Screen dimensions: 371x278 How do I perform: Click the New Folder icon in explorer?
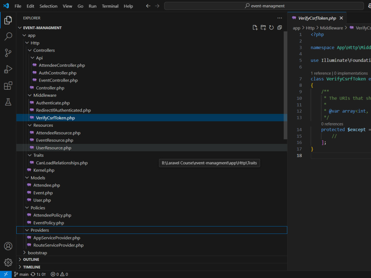tap(263, 28)
